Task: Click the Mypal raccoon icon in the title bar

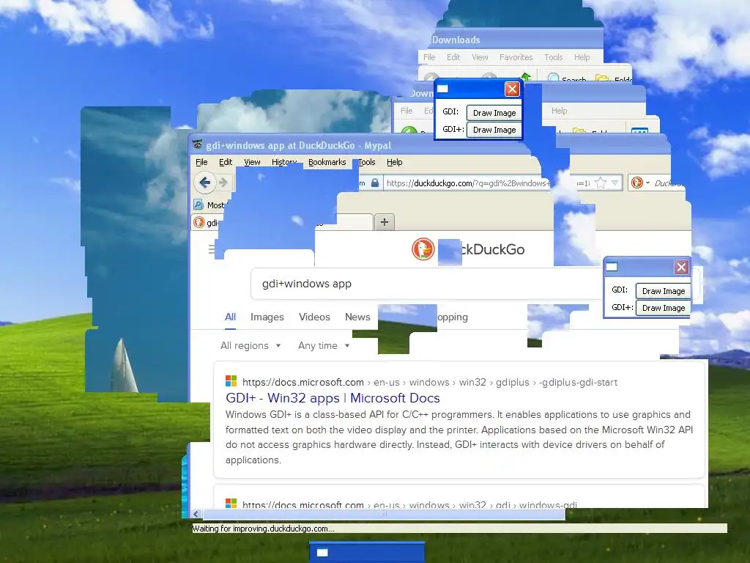Action: [x=197, y=144]
